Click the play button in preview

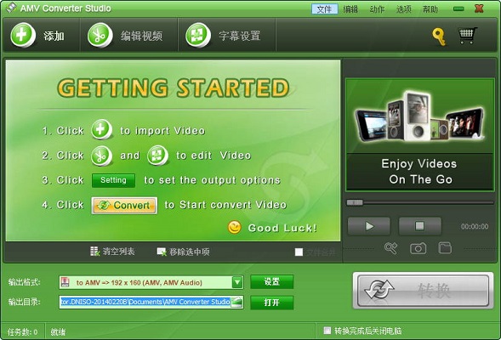pyautogui.click(x=368, y=226)
